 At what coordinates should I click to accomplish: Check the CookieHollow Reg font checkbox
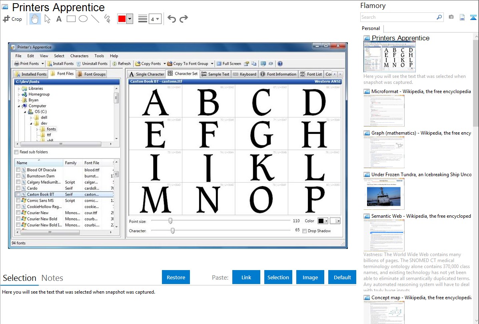coord(18,207)
